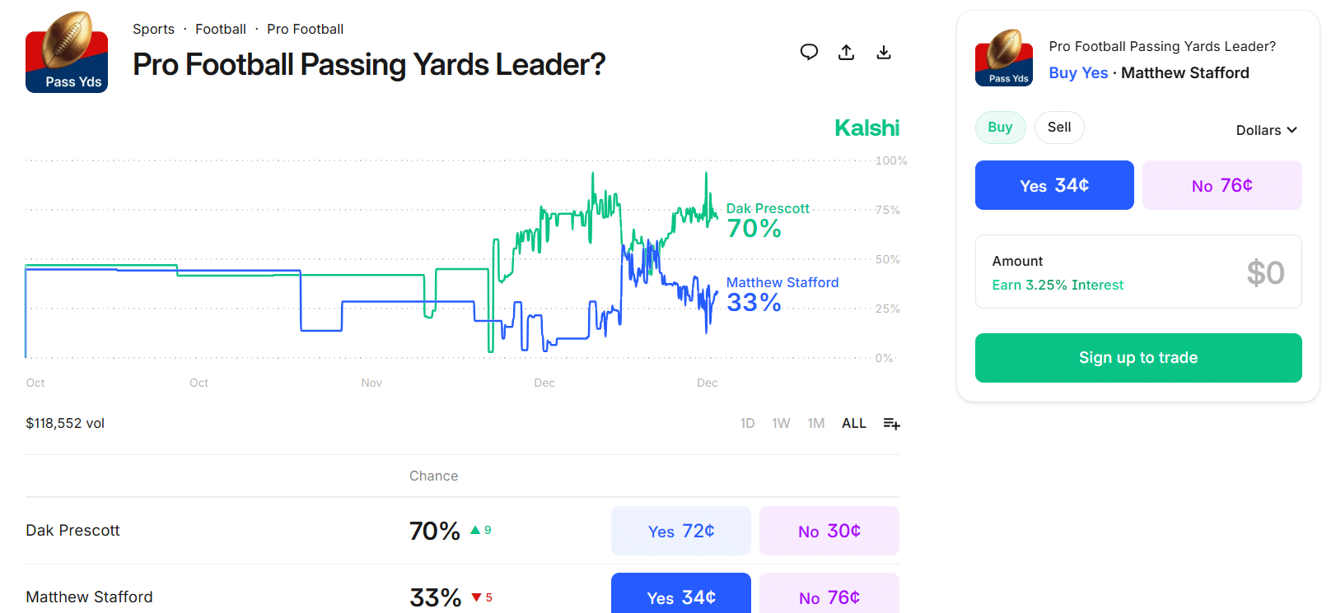Show the ALL time chart range
This screenshot has width=1336, height=613.
[x=853, y=424]
